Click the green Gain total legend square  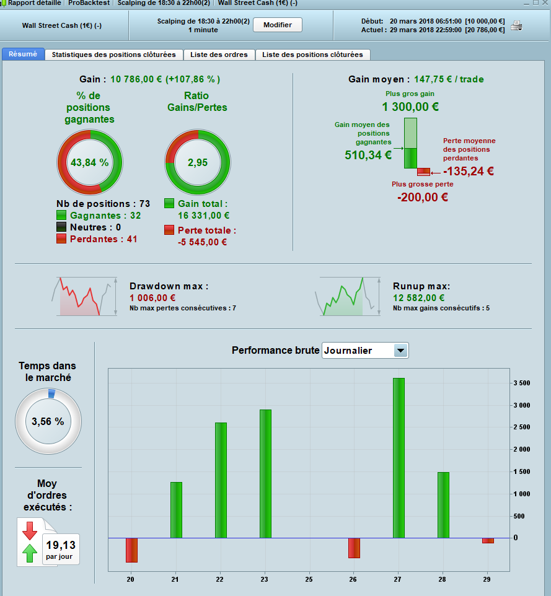point(169,203)
